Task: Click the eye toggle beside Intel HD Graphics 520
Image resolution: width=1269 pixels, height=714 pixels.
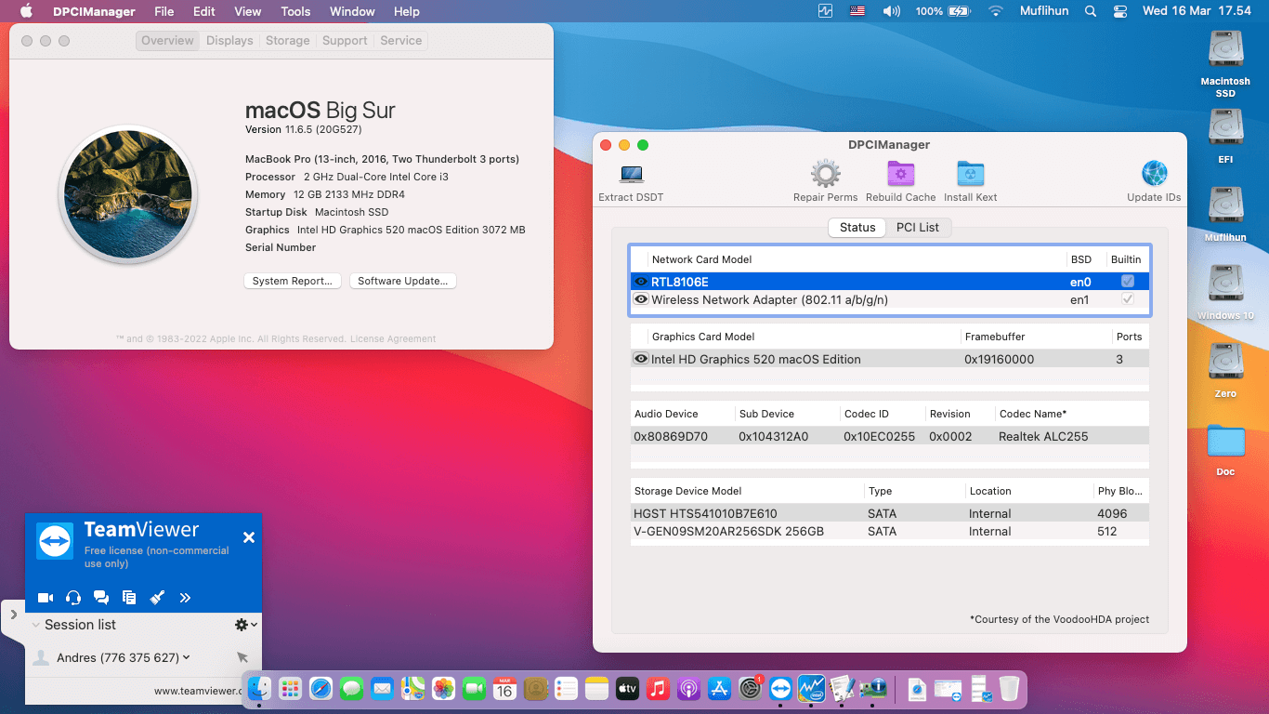Action: (641, 359)
